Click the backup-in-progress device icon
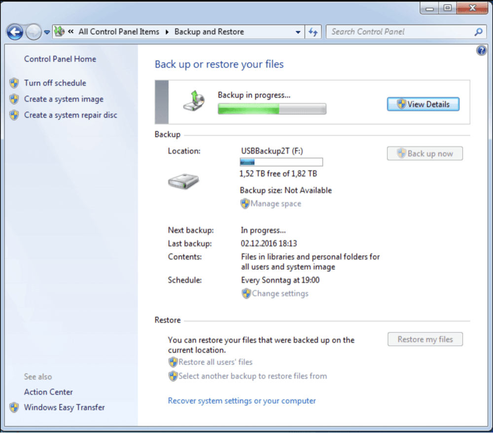The height and width of the screenshot is (433, 493). point(193,101)
